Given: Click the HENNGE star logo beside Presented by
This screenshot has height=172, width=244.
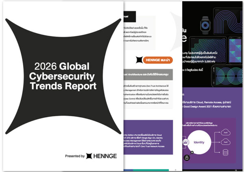Looking at the screenshot, I should point(89,156).
